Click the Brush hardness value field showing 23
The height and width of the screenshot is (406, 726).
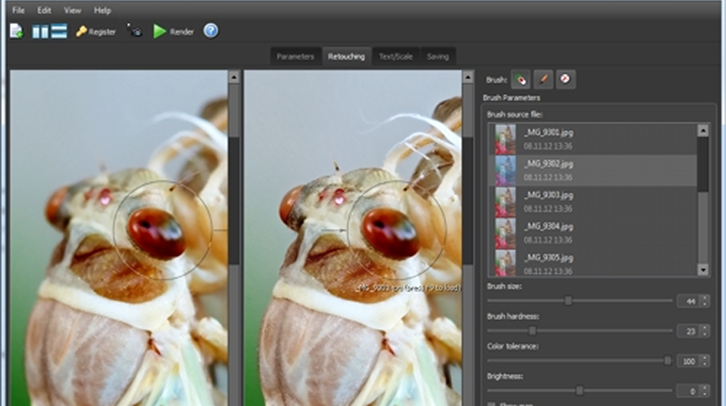click(x=688, y=331)
